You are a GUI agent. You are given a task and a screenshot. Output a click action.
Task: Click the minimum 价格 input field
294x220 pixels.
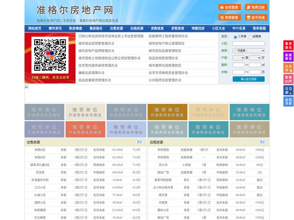pos(238,72)
